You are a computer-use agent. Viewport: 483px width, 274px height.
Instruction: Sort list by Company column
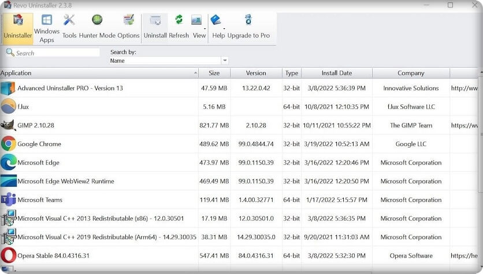click(x=411, y=73)
